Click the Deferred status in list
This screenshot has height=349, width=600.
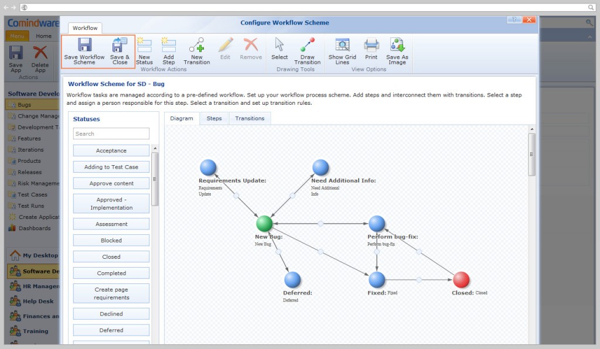click(x=111, y=330)
